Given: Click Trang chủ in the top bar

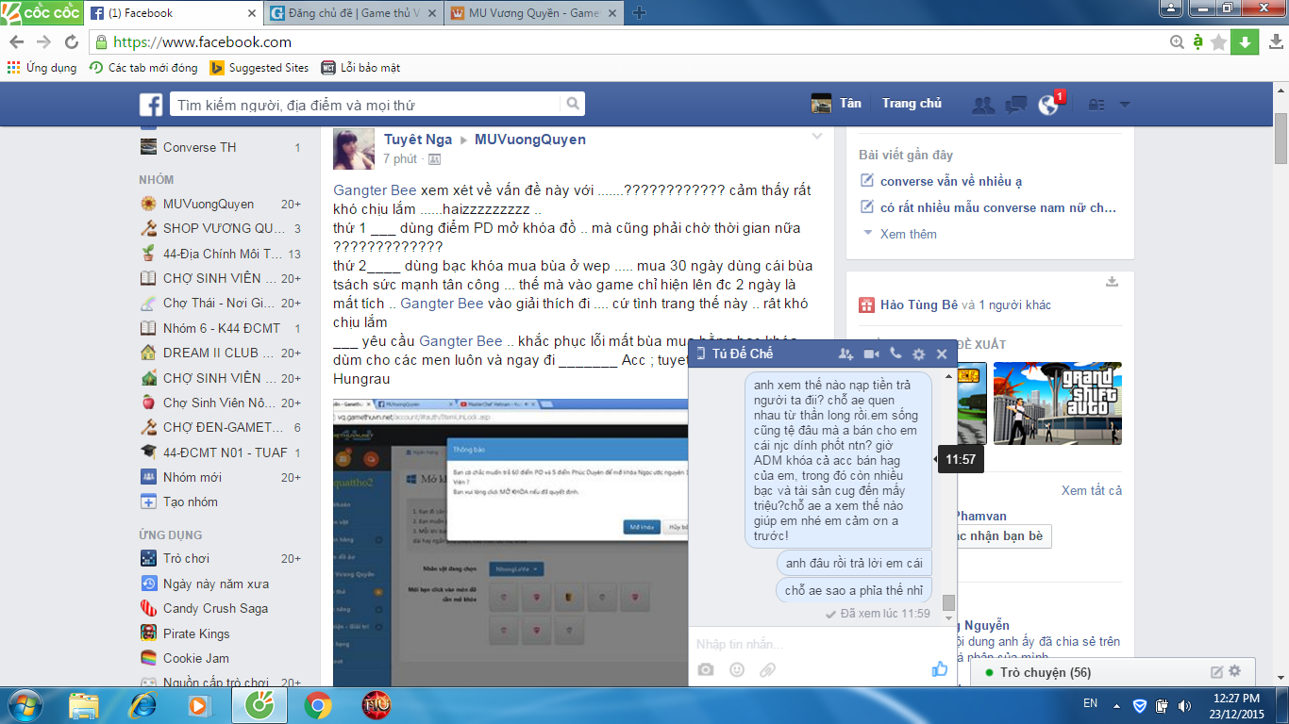Looking at the screenshot, I should point(912,104).
